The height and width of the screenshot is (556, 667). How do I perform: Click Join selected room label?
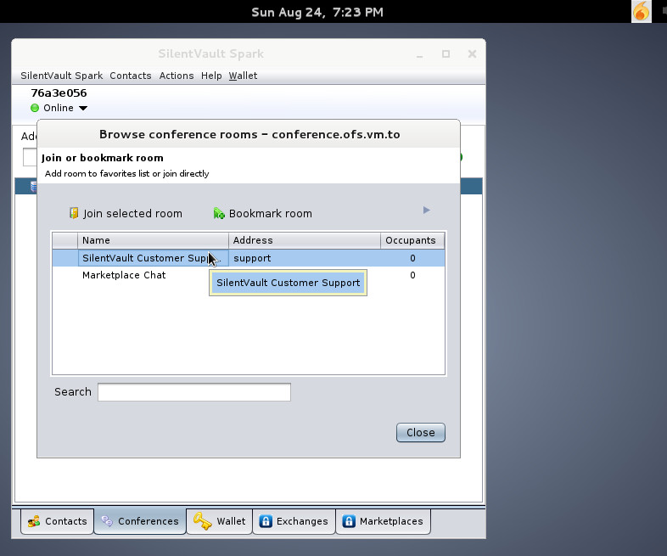click(x=132, y=214)
